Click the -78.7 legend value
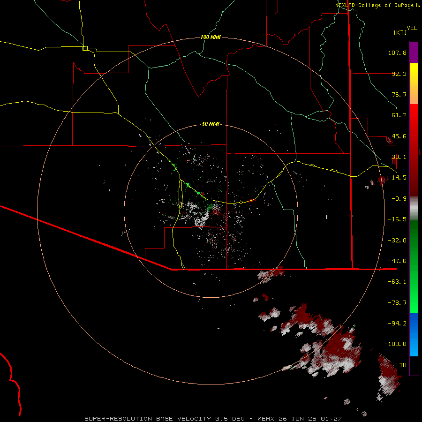The image size is (422, 422). click(397, 303)
